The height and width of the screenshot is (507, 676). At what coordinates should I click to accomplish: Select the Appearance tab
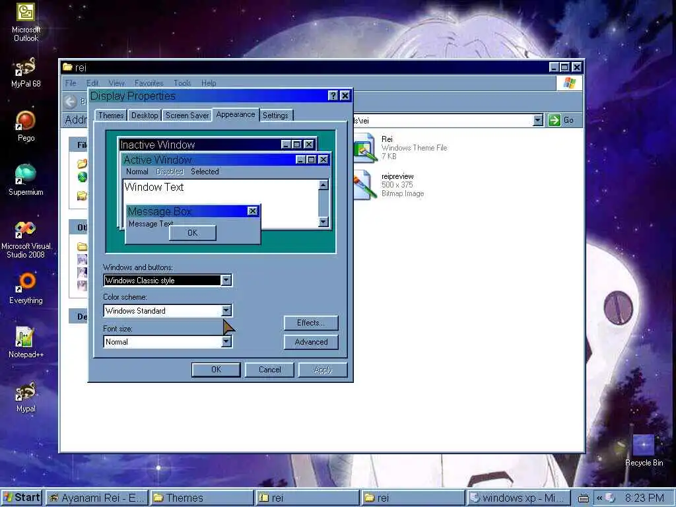coord(236,115)
